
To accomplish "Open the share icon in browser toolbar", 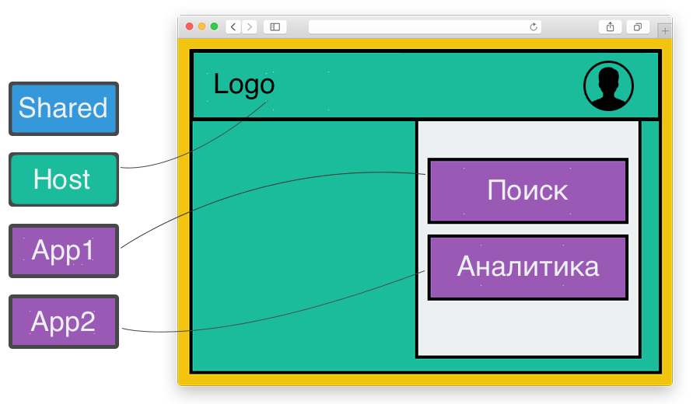I will [610, 26].
